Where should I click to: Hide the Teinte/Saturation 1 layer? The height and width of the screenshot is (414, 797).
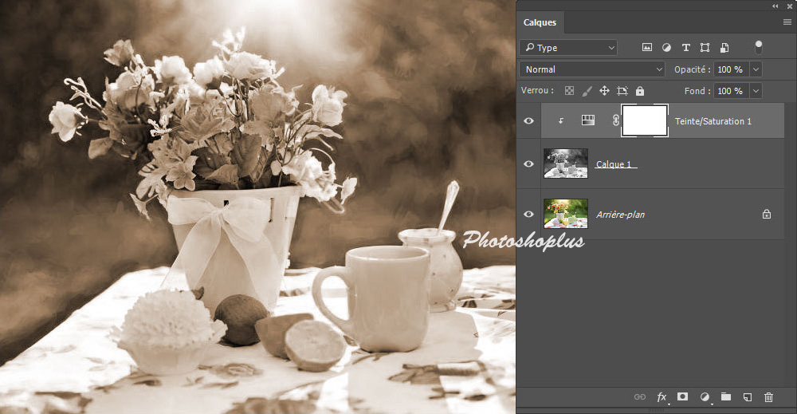[528, 121]
